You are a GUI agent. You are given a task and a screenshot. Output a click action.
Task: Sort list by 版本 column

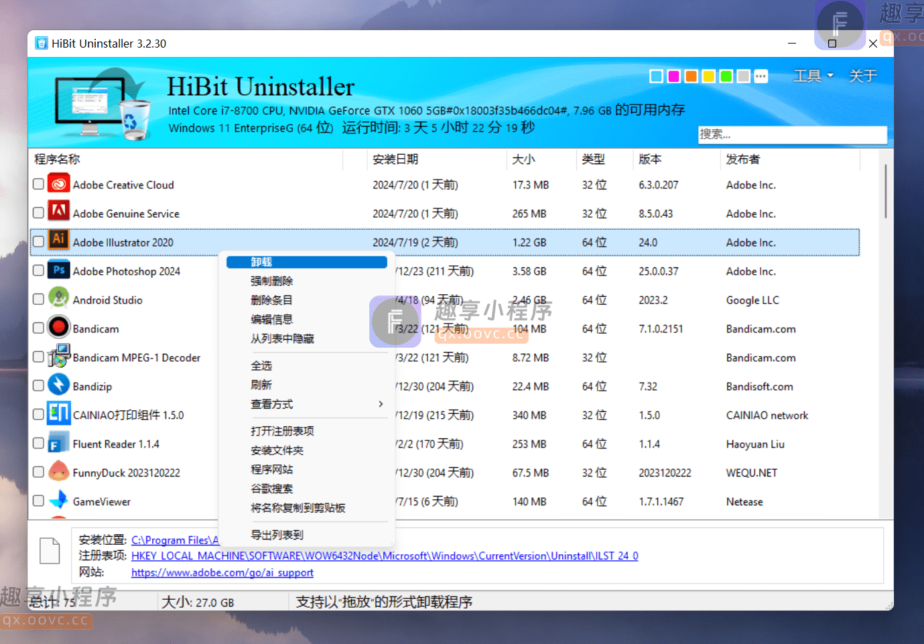(x=677, y=159)
